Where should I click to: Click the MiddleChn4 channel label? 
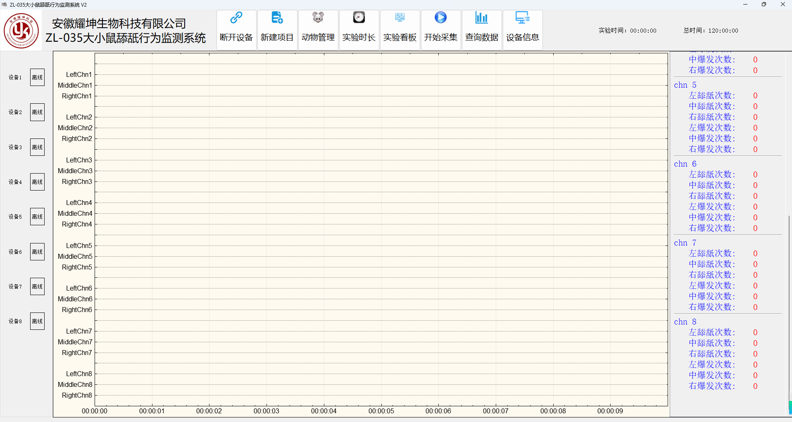75,213
